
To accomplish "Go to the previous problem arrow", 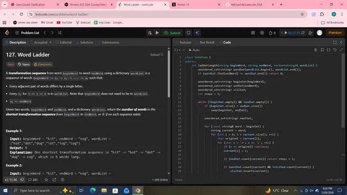I will (45, 33).
